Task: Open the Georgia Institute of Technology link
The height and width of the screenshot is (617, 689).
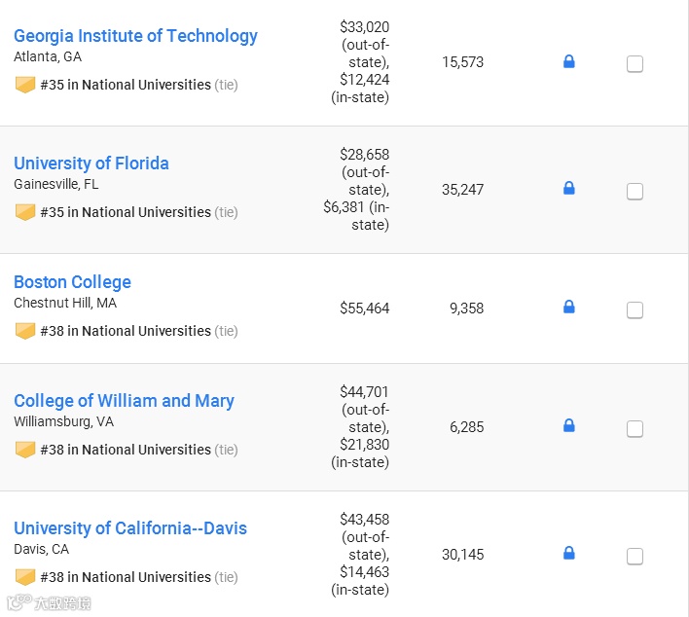Action: (x=135, y=36)
